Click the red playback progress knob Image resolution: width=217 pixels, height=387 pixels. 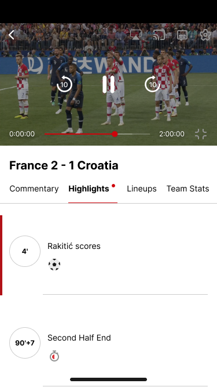[x=115, y=134]
